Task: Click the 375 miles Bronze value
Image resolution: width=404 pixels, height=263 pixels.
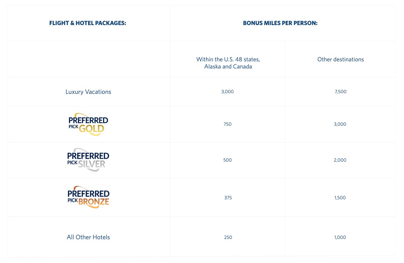Action: (x=228, y=198)
